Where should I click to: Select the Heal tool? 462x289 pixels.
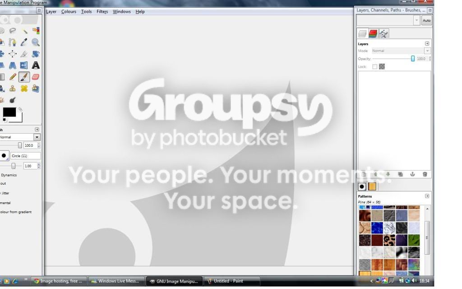[x=24, y=89]
